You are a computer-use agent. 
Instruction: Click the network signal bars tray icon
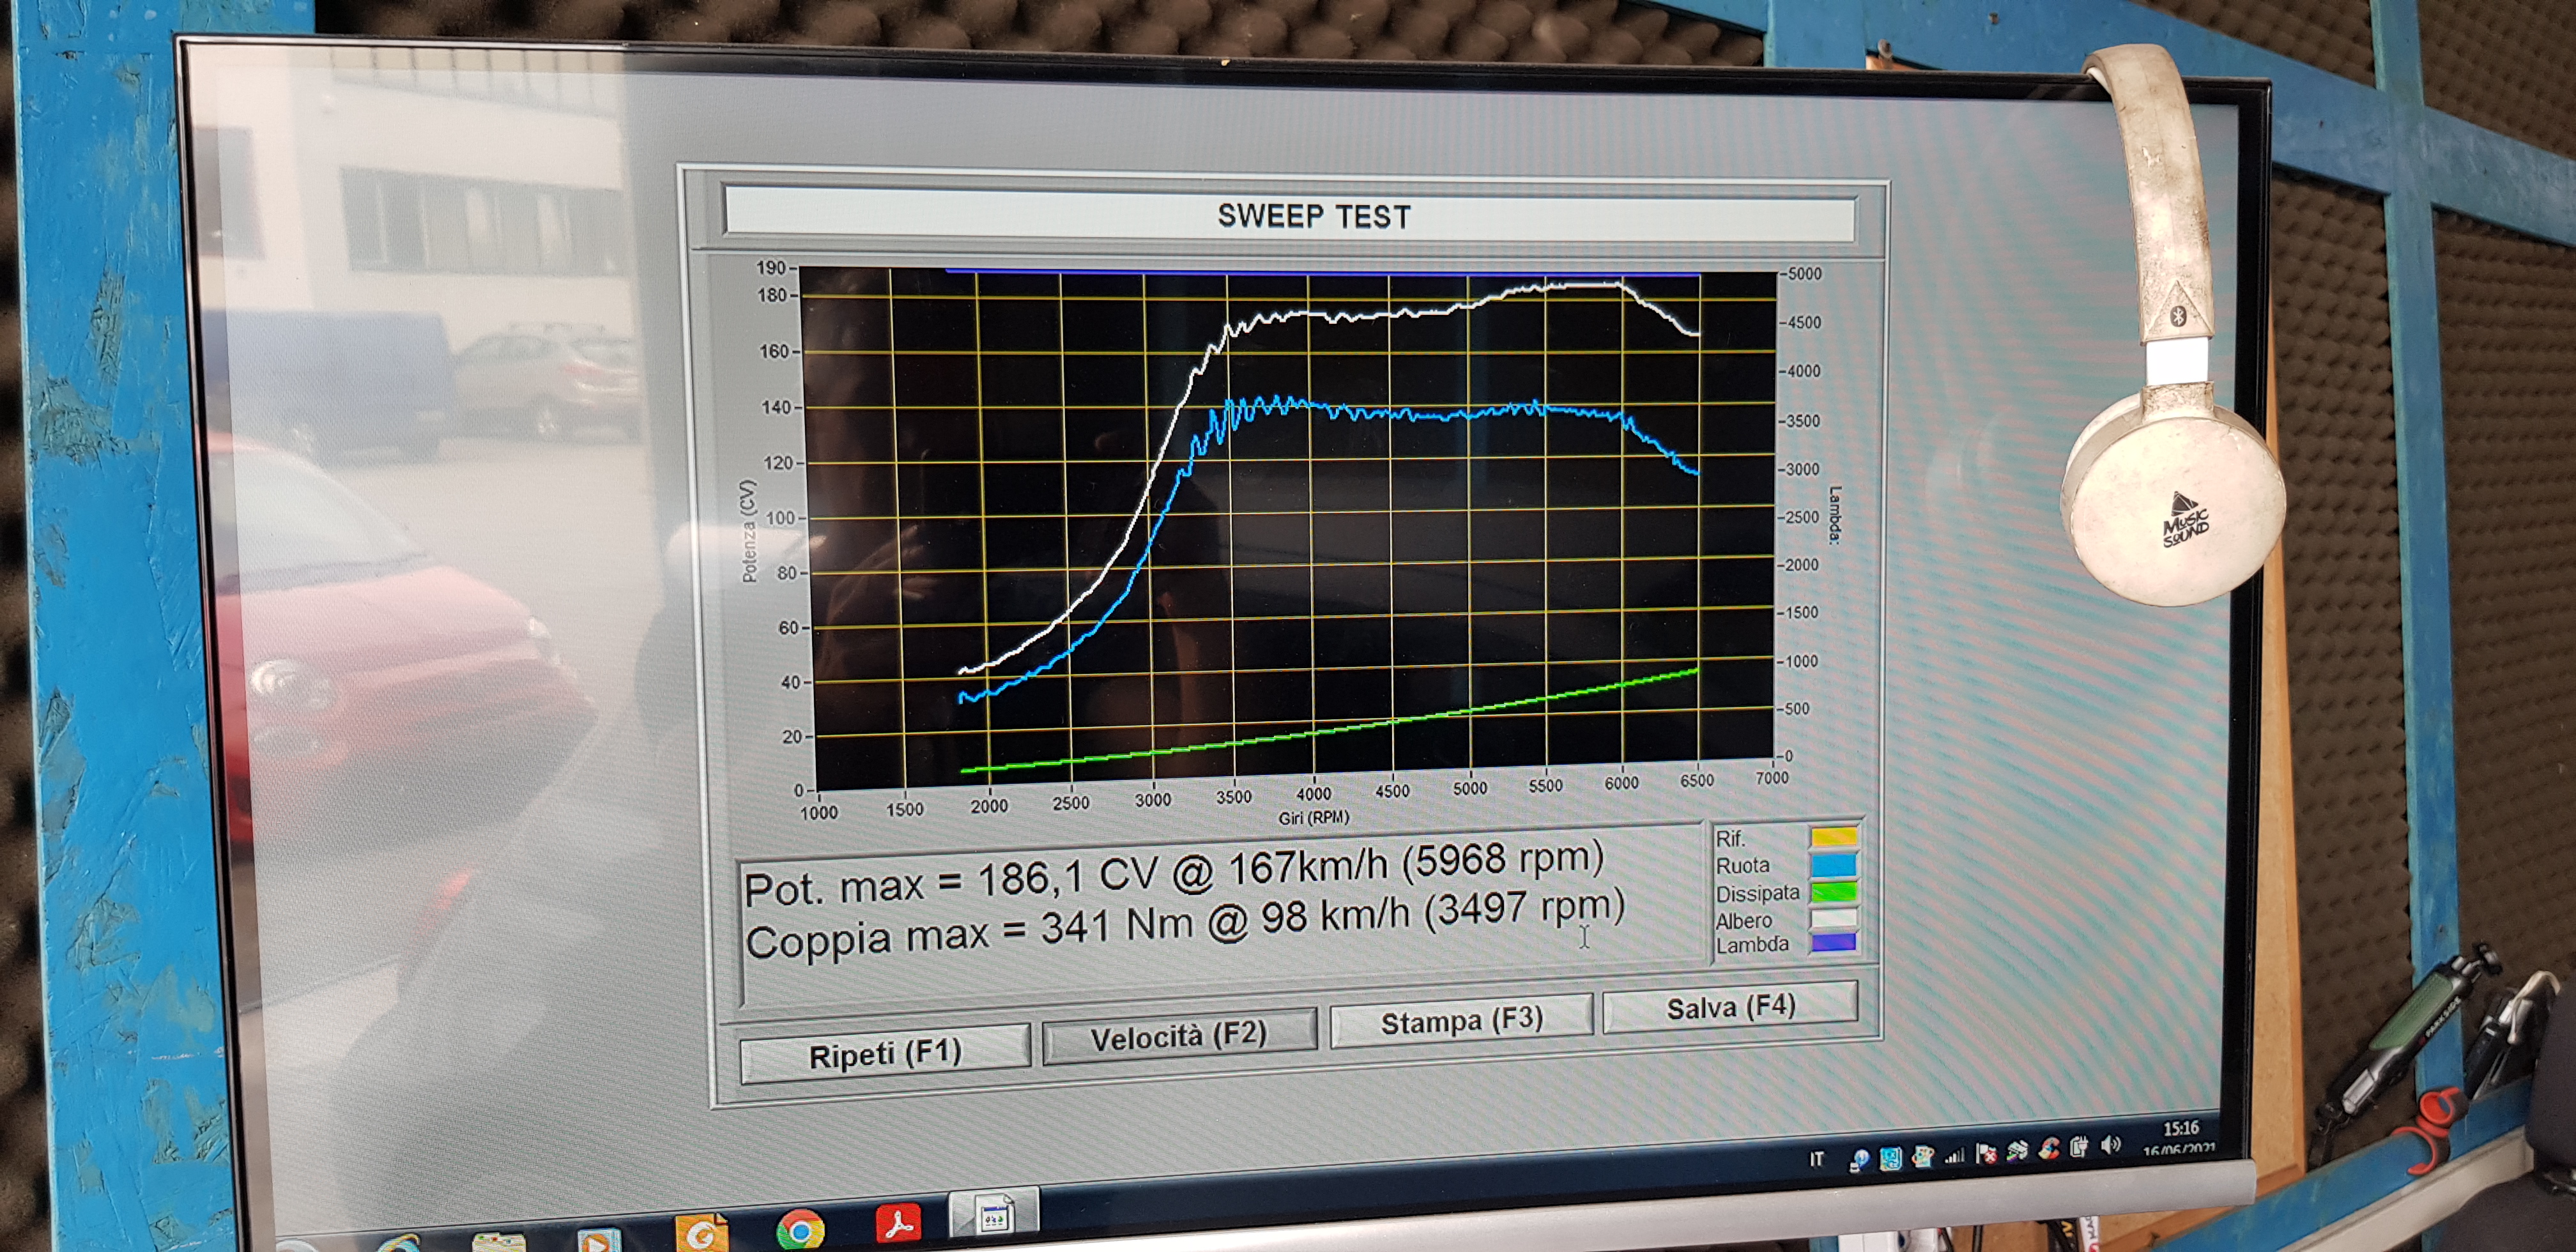click(x=1954, y=1156)
